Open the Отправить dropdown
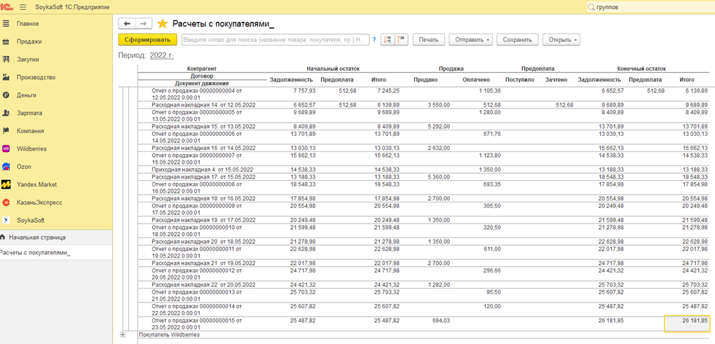This screenshot has height=344, width=715. (x=470, y=40)
